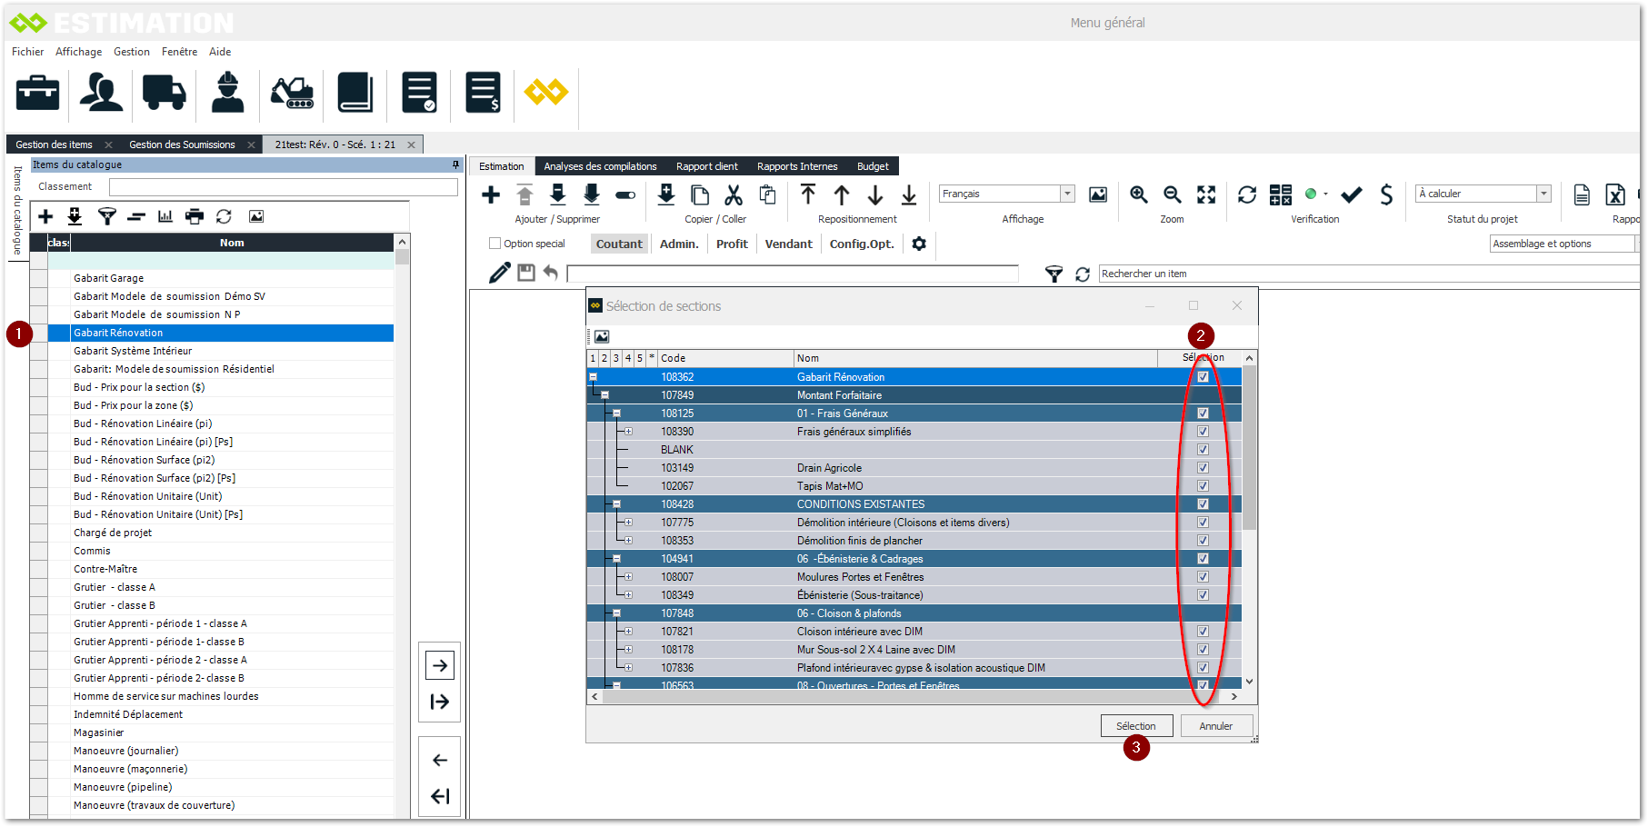Click the Sélection button in dialog
This screenshot has height=827, width=1648.
click(x=1136, y=726)
